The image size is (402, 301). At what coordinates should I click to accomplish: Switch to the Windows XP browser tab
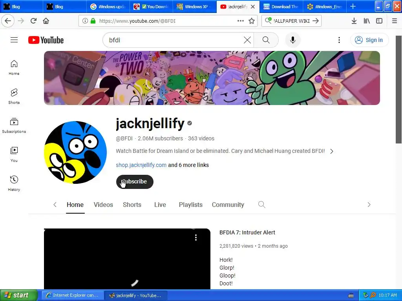click(194, 7)
